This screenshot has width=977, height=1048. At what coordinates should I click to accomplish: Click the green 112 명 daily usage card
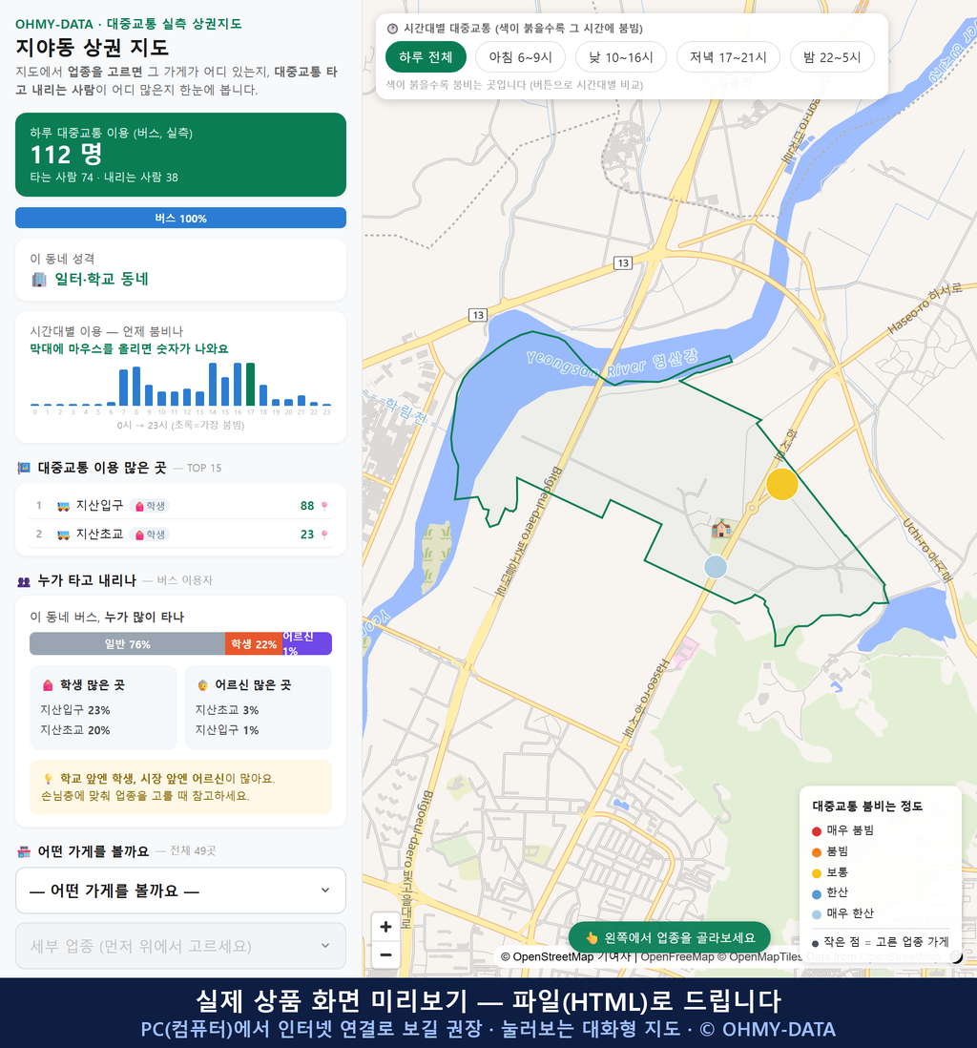180,155
